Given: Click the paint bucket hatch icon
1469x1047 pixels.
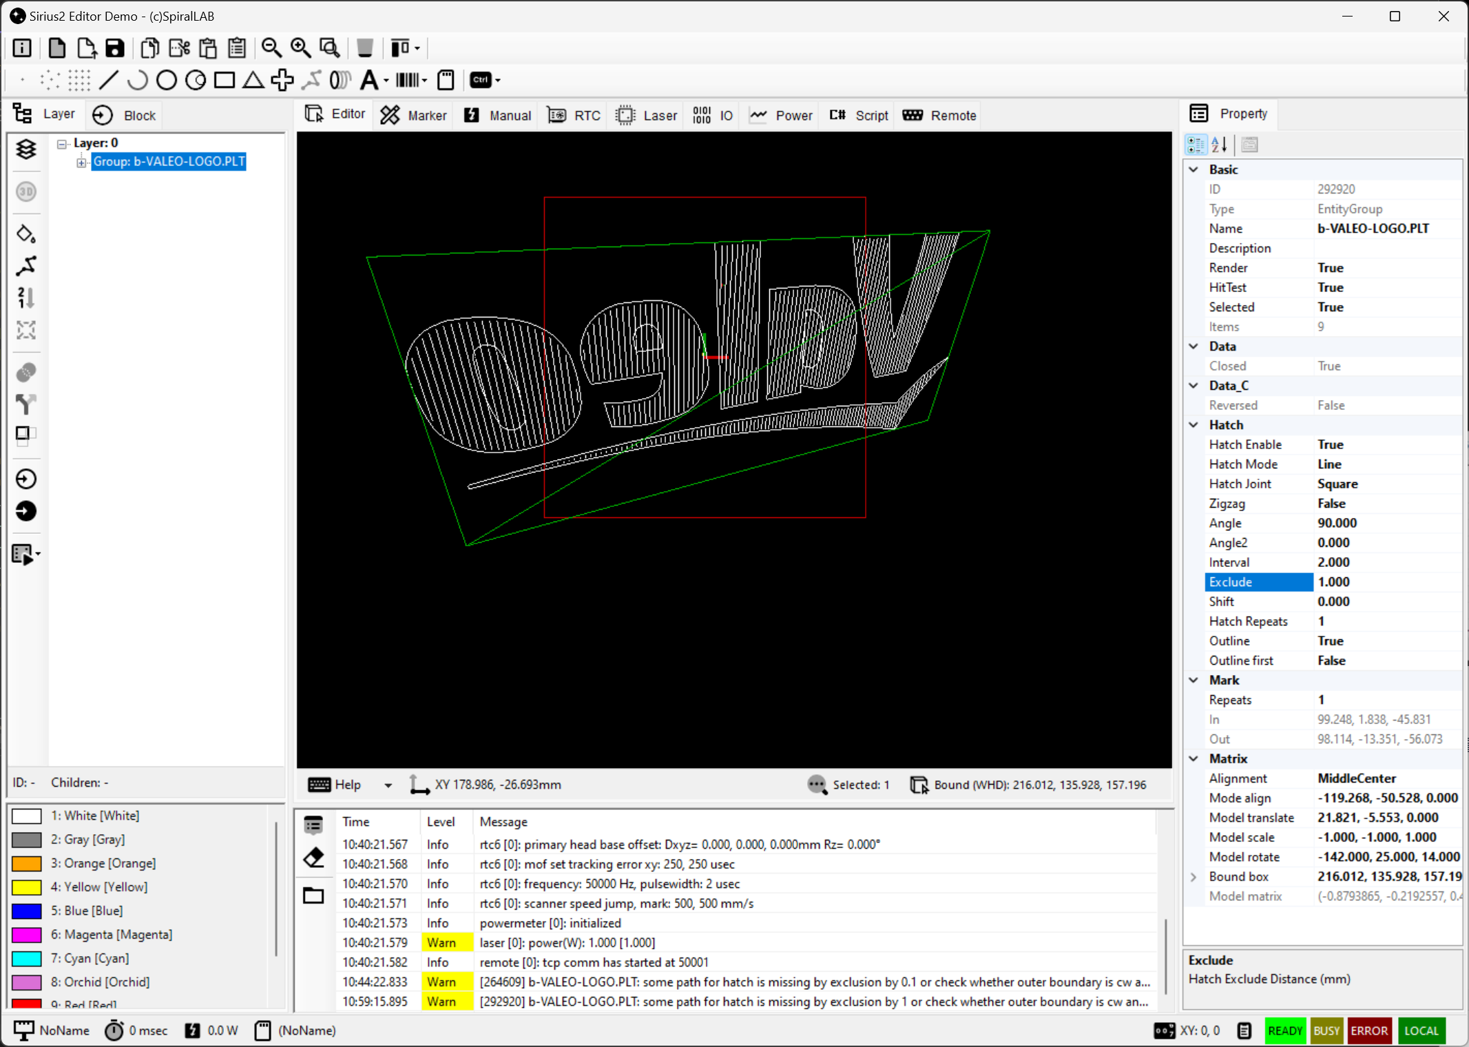Looking at the screenshot, I should coord(26,234).
